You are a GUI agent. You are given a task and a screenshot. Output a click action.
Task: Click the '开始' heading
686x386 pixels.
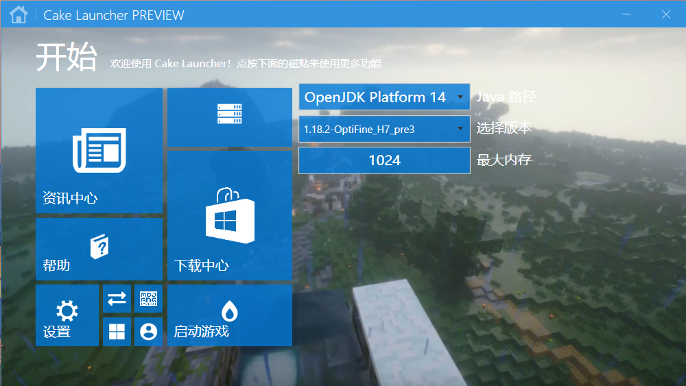(66, 57)
